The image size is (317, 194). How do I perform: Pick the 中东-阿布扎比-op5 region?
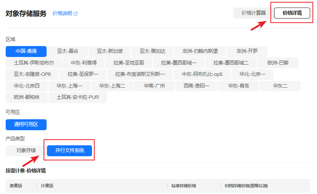[202, 74]
